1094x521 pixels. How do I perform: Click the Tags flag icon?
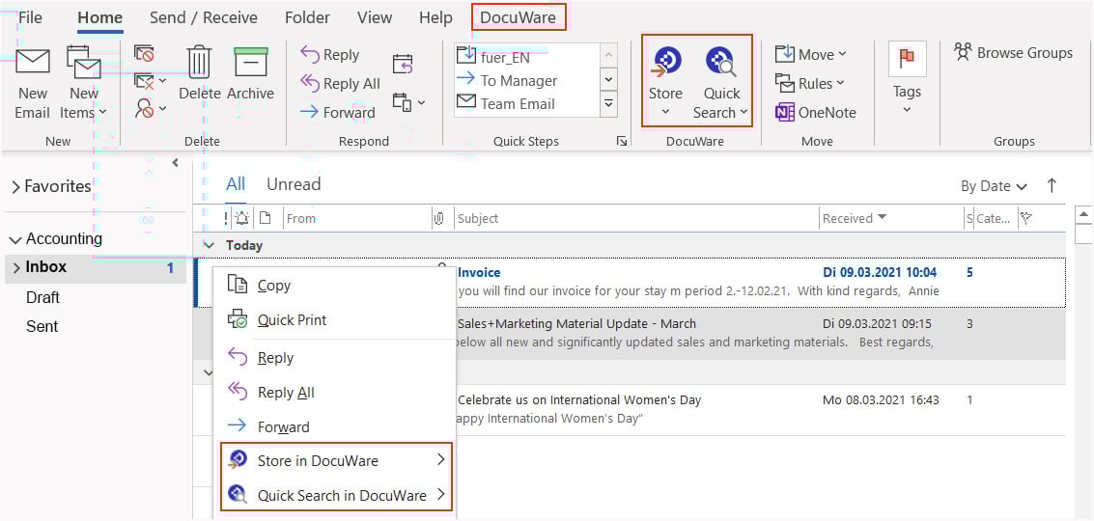tap(907, 60)
